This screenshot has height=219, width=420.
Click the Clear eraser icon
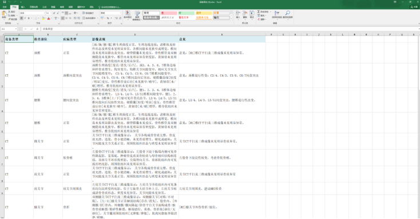coord(259,19)
